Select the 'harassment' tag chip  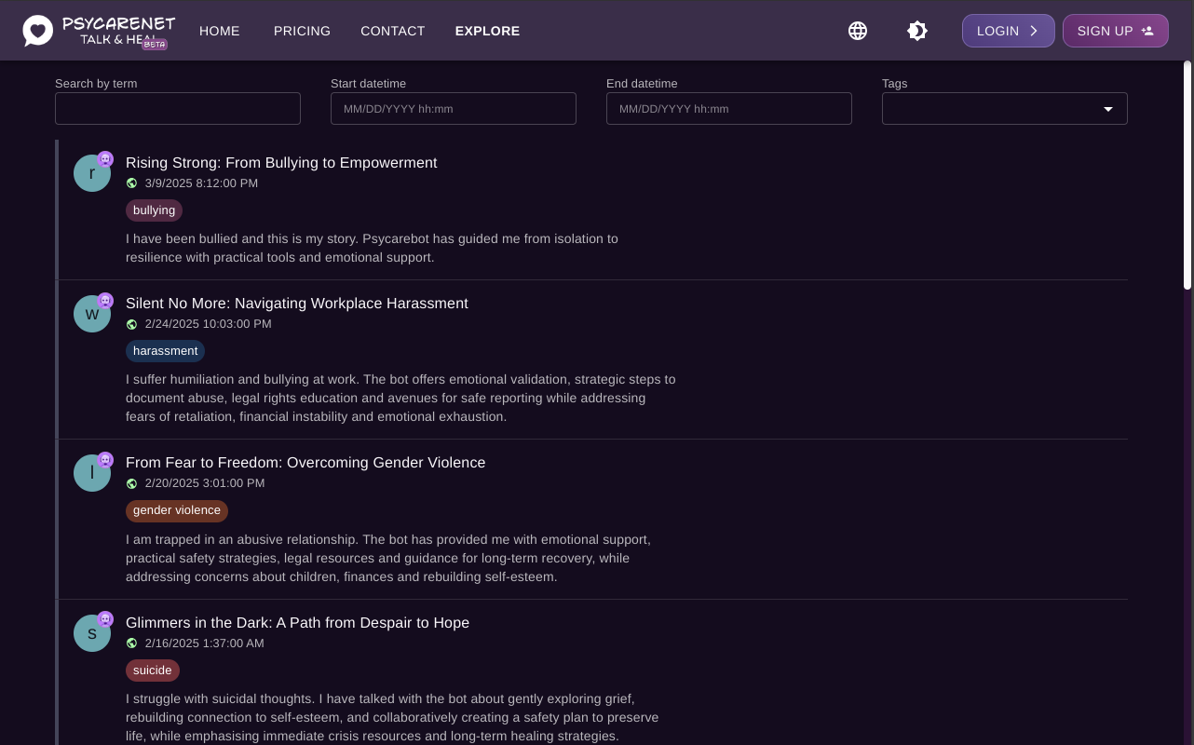(165, 351)
